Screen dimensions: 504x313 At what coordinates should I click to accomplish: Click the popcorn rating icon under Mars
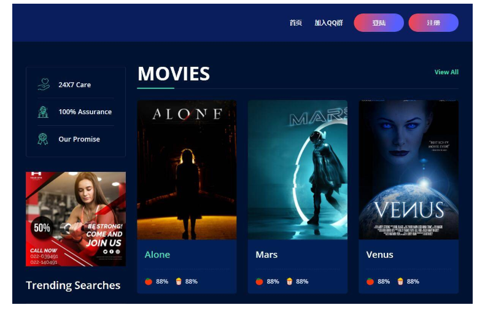pos(289,282)
